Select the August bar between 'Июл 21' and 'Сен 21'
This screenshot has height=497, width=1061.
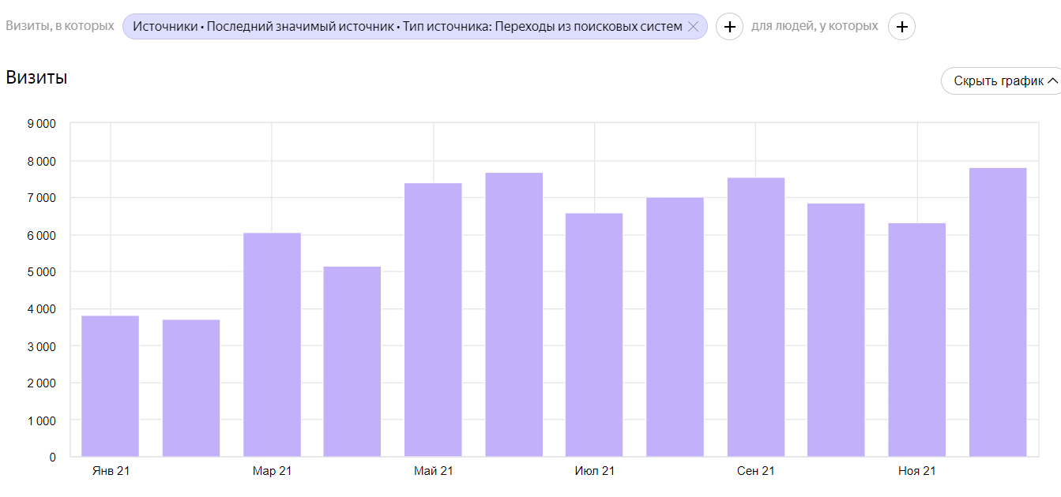point(675,327)
